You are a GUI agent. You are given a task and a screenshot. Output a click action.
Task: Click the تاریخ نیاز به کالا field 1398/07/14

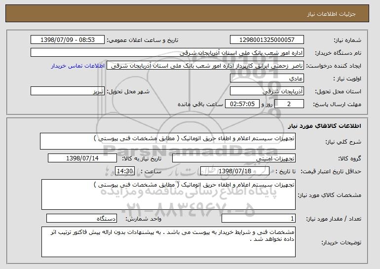click(x=82, y=158)
